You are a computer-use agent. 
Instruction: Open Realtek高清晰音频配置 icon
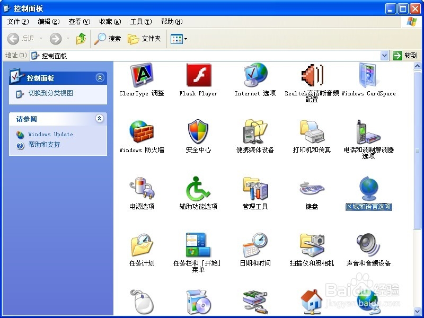pyautogui.click(x=312, y=75)
